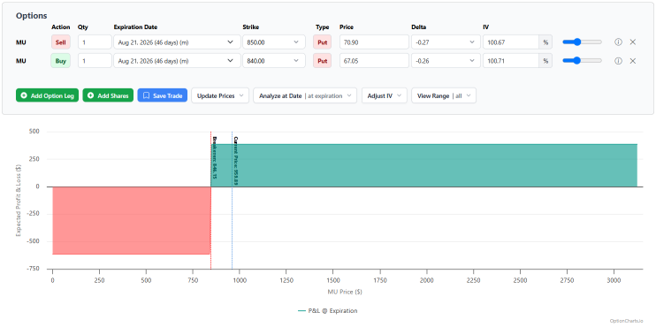Click the info icon on the Sell 850 row
The height and width of the screenshot is (327, 656).
[618, 42]
